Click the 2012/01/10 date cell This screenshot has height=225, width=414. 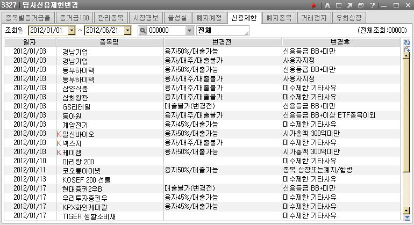tap(30, 161)
